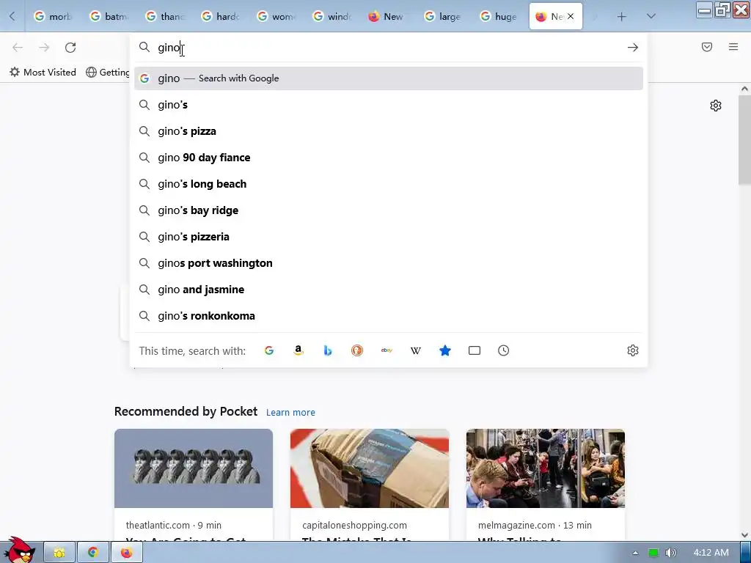751x563 pixels.
Task: Open capitaloneshopping.com Pocket story thumbnail
Action: pos(370,468)
